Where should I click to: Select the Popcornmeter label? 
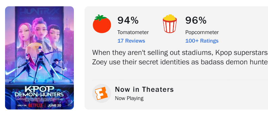(202, 32)
